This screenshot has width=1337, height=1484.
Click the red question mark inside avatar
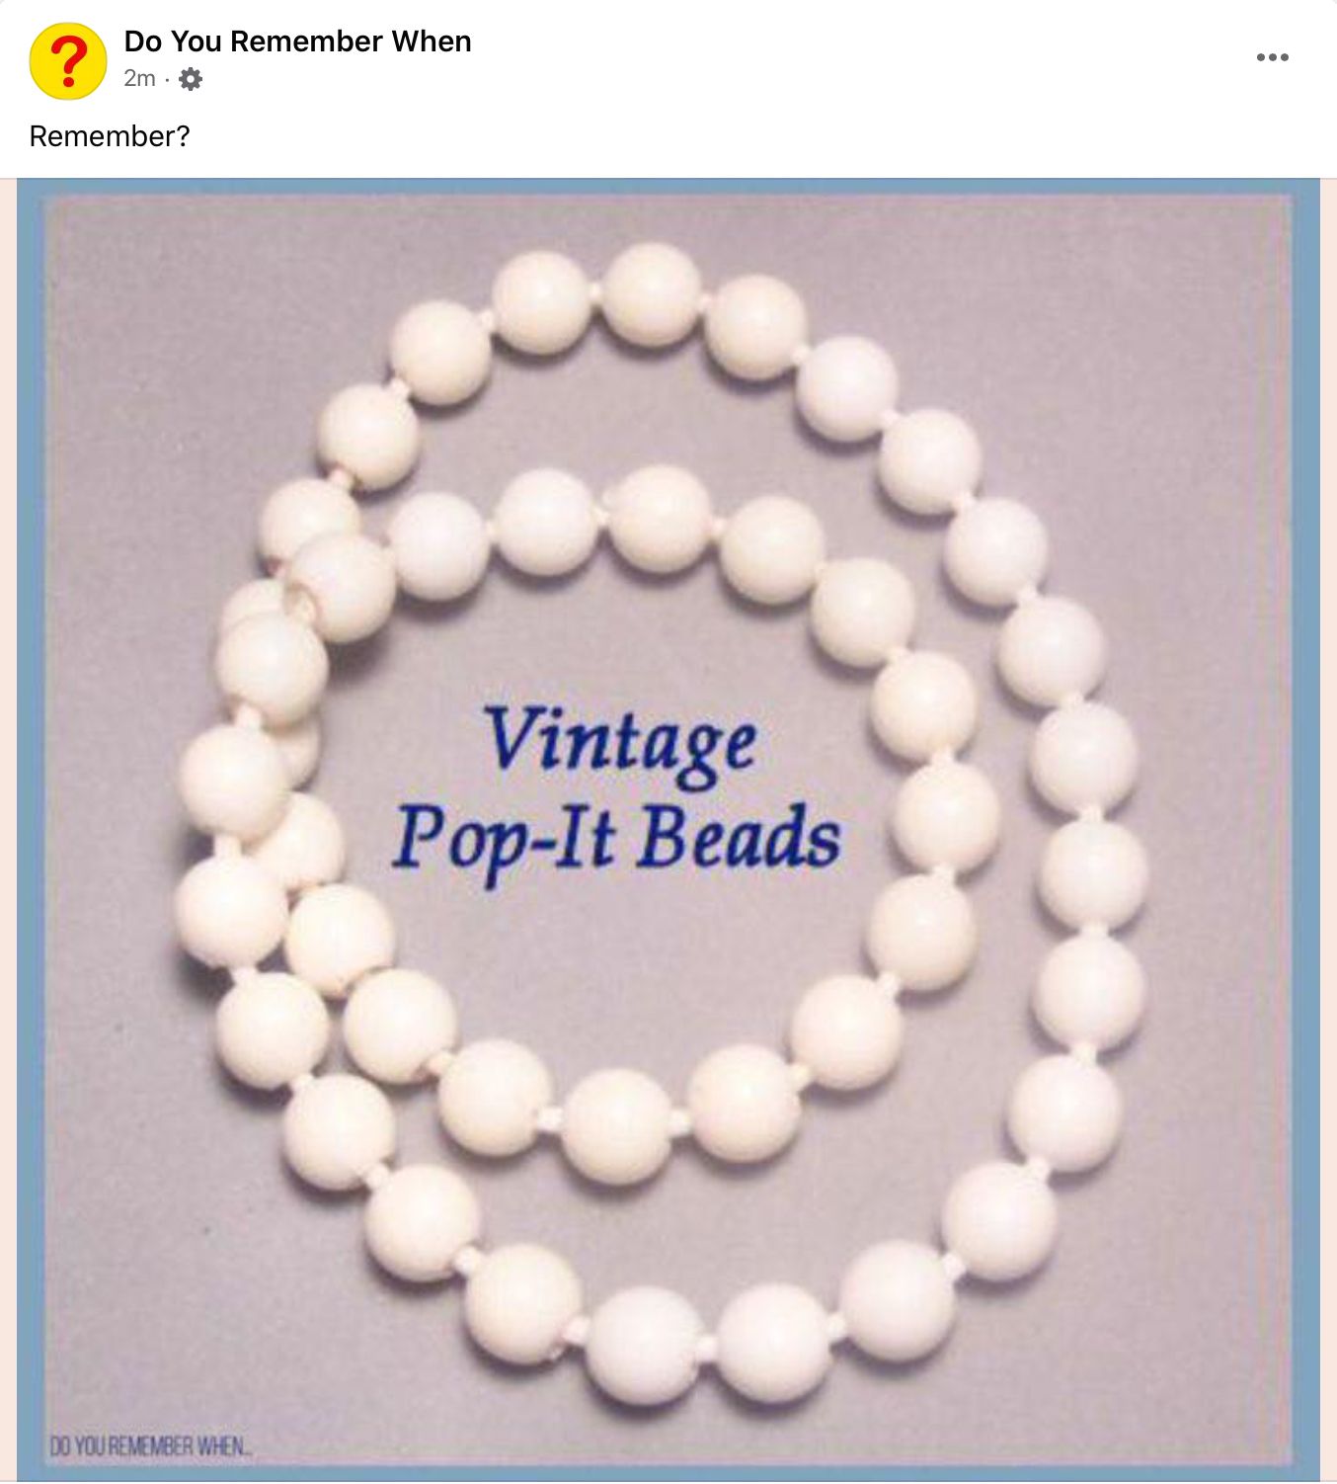click(67, 61)
